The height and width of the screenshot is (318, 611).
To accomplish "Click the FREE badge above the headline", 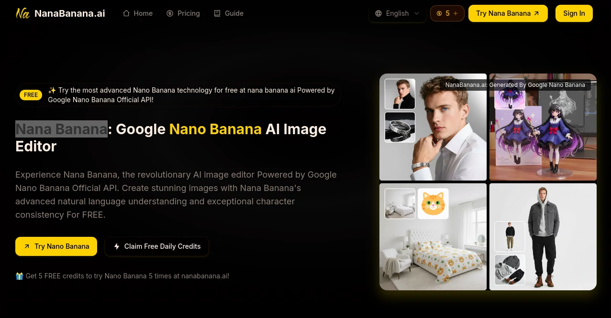I will tap(31, 95).
